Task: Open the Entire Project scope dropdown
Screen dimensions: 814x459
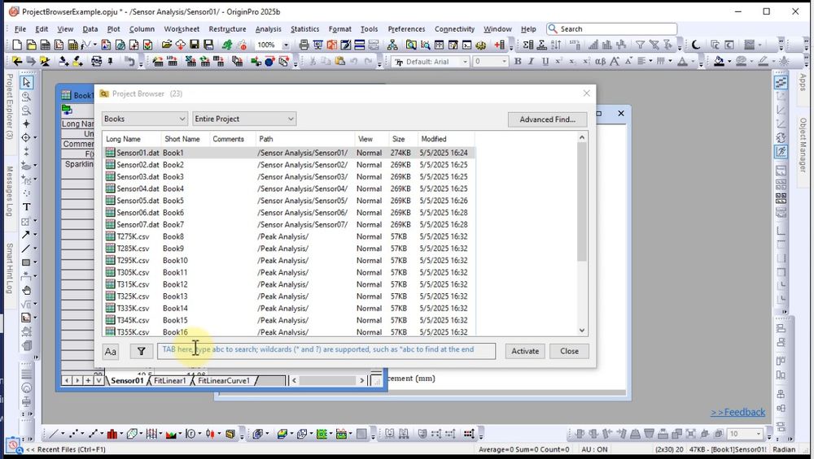Action: click(244, 119)
